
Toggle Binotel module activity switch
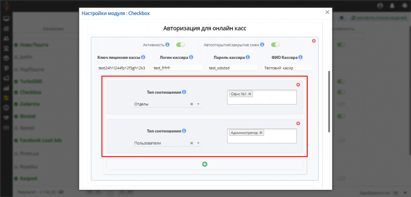[x=342, y=116]
